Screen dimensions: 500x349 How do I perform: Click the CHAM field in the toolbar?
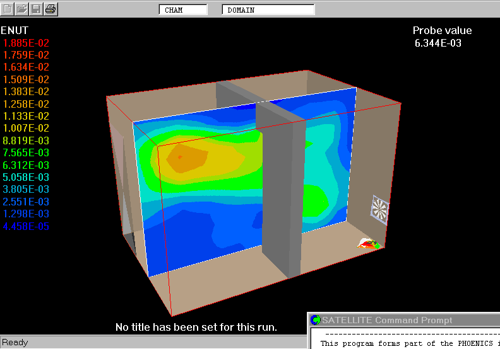pos(182,10)
